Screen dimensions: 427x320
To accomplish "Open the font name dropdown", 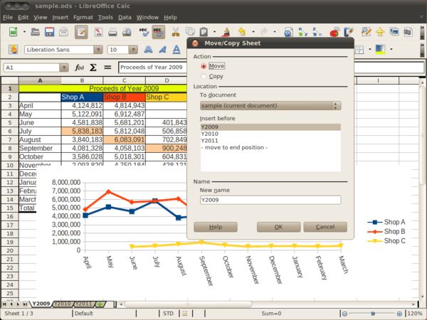I will pos(99,50).
